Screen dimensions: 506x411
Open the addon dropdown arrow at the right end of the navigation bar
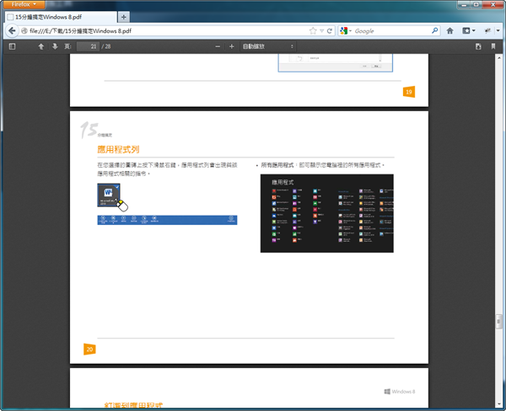click(x=498, y=30)
